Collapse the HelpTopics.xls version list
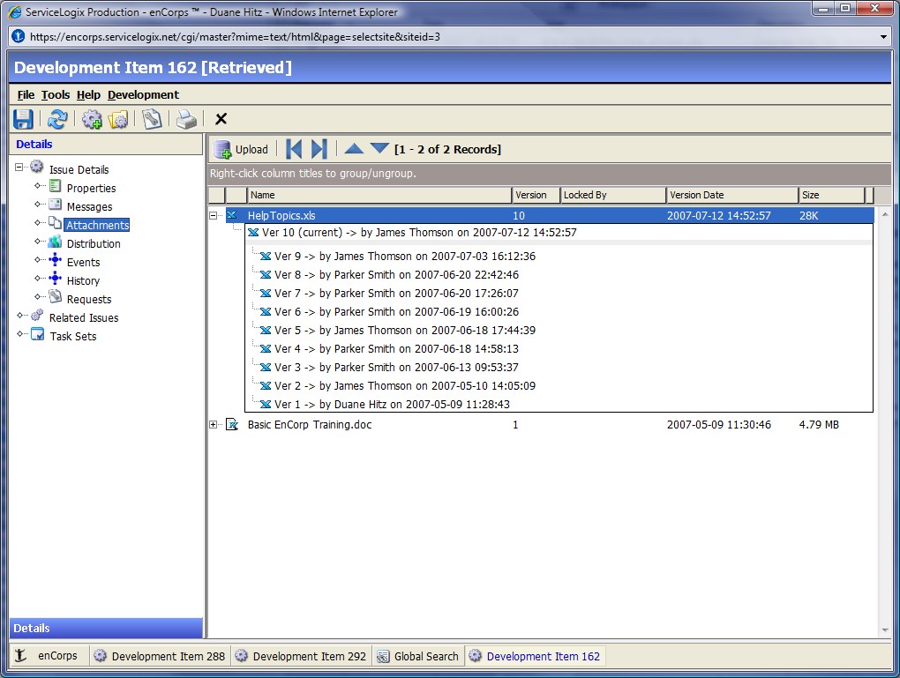Image resolution: width=900 pixels, height=678 pixels. pos(213,216)
